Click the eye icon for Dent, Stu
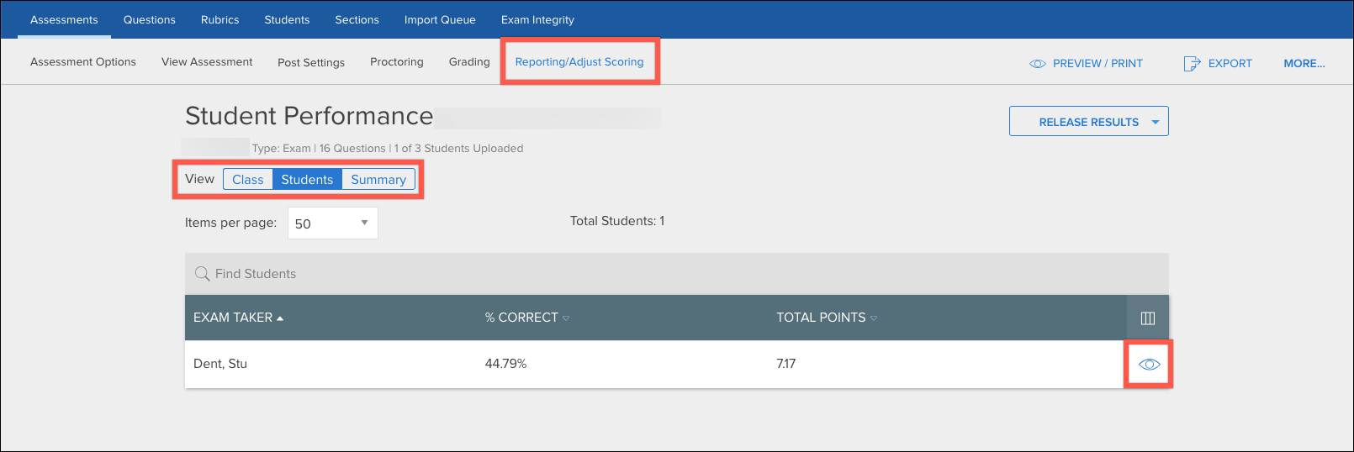The image size is (1354, 452). pyautogui.click(x=1149, y=364)
